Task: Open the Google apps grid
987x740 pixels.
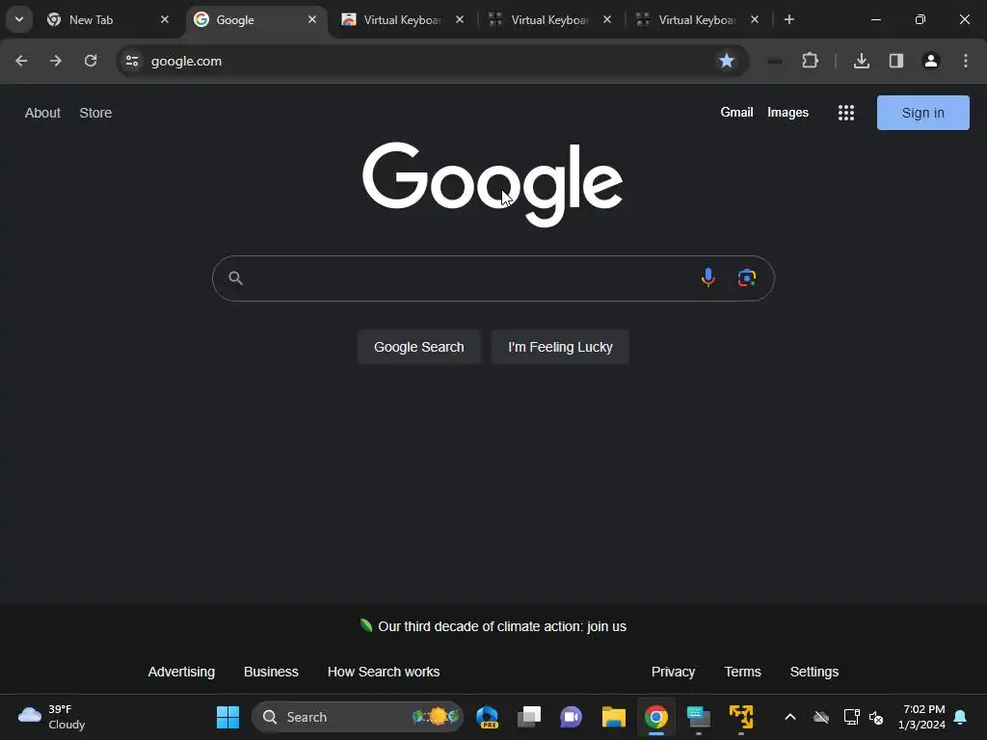Action: 846,113
